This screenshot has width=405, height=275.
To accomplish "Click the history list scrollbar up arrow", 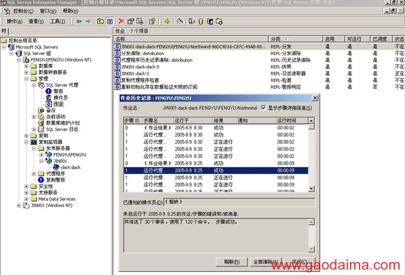I will (311, 120).
